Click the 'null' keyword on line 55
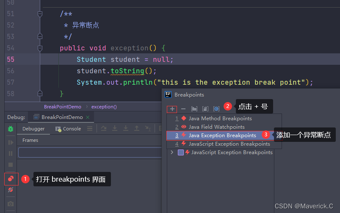This screenshot has width=340, height=213. tap(161, 59)
